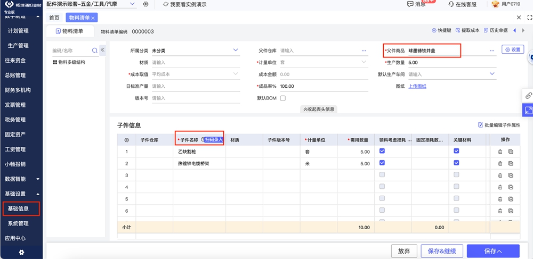Collapse header info via 收起表头信息
The width and height of the screenshot is (533, 259).
tap(319, 109)
